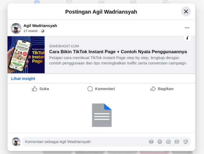This screenshot has width=204, height=154.
Task: Share the post via Bagikan
Action: pyautogui.click(x=162, y=89)
